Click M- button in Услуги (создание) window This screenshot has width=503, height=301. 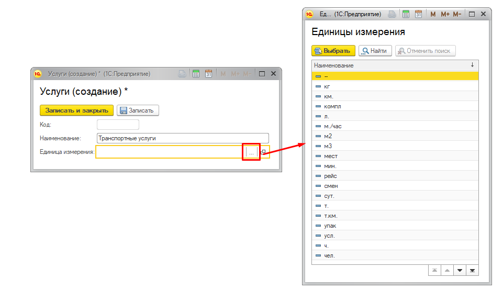(247, 74)
